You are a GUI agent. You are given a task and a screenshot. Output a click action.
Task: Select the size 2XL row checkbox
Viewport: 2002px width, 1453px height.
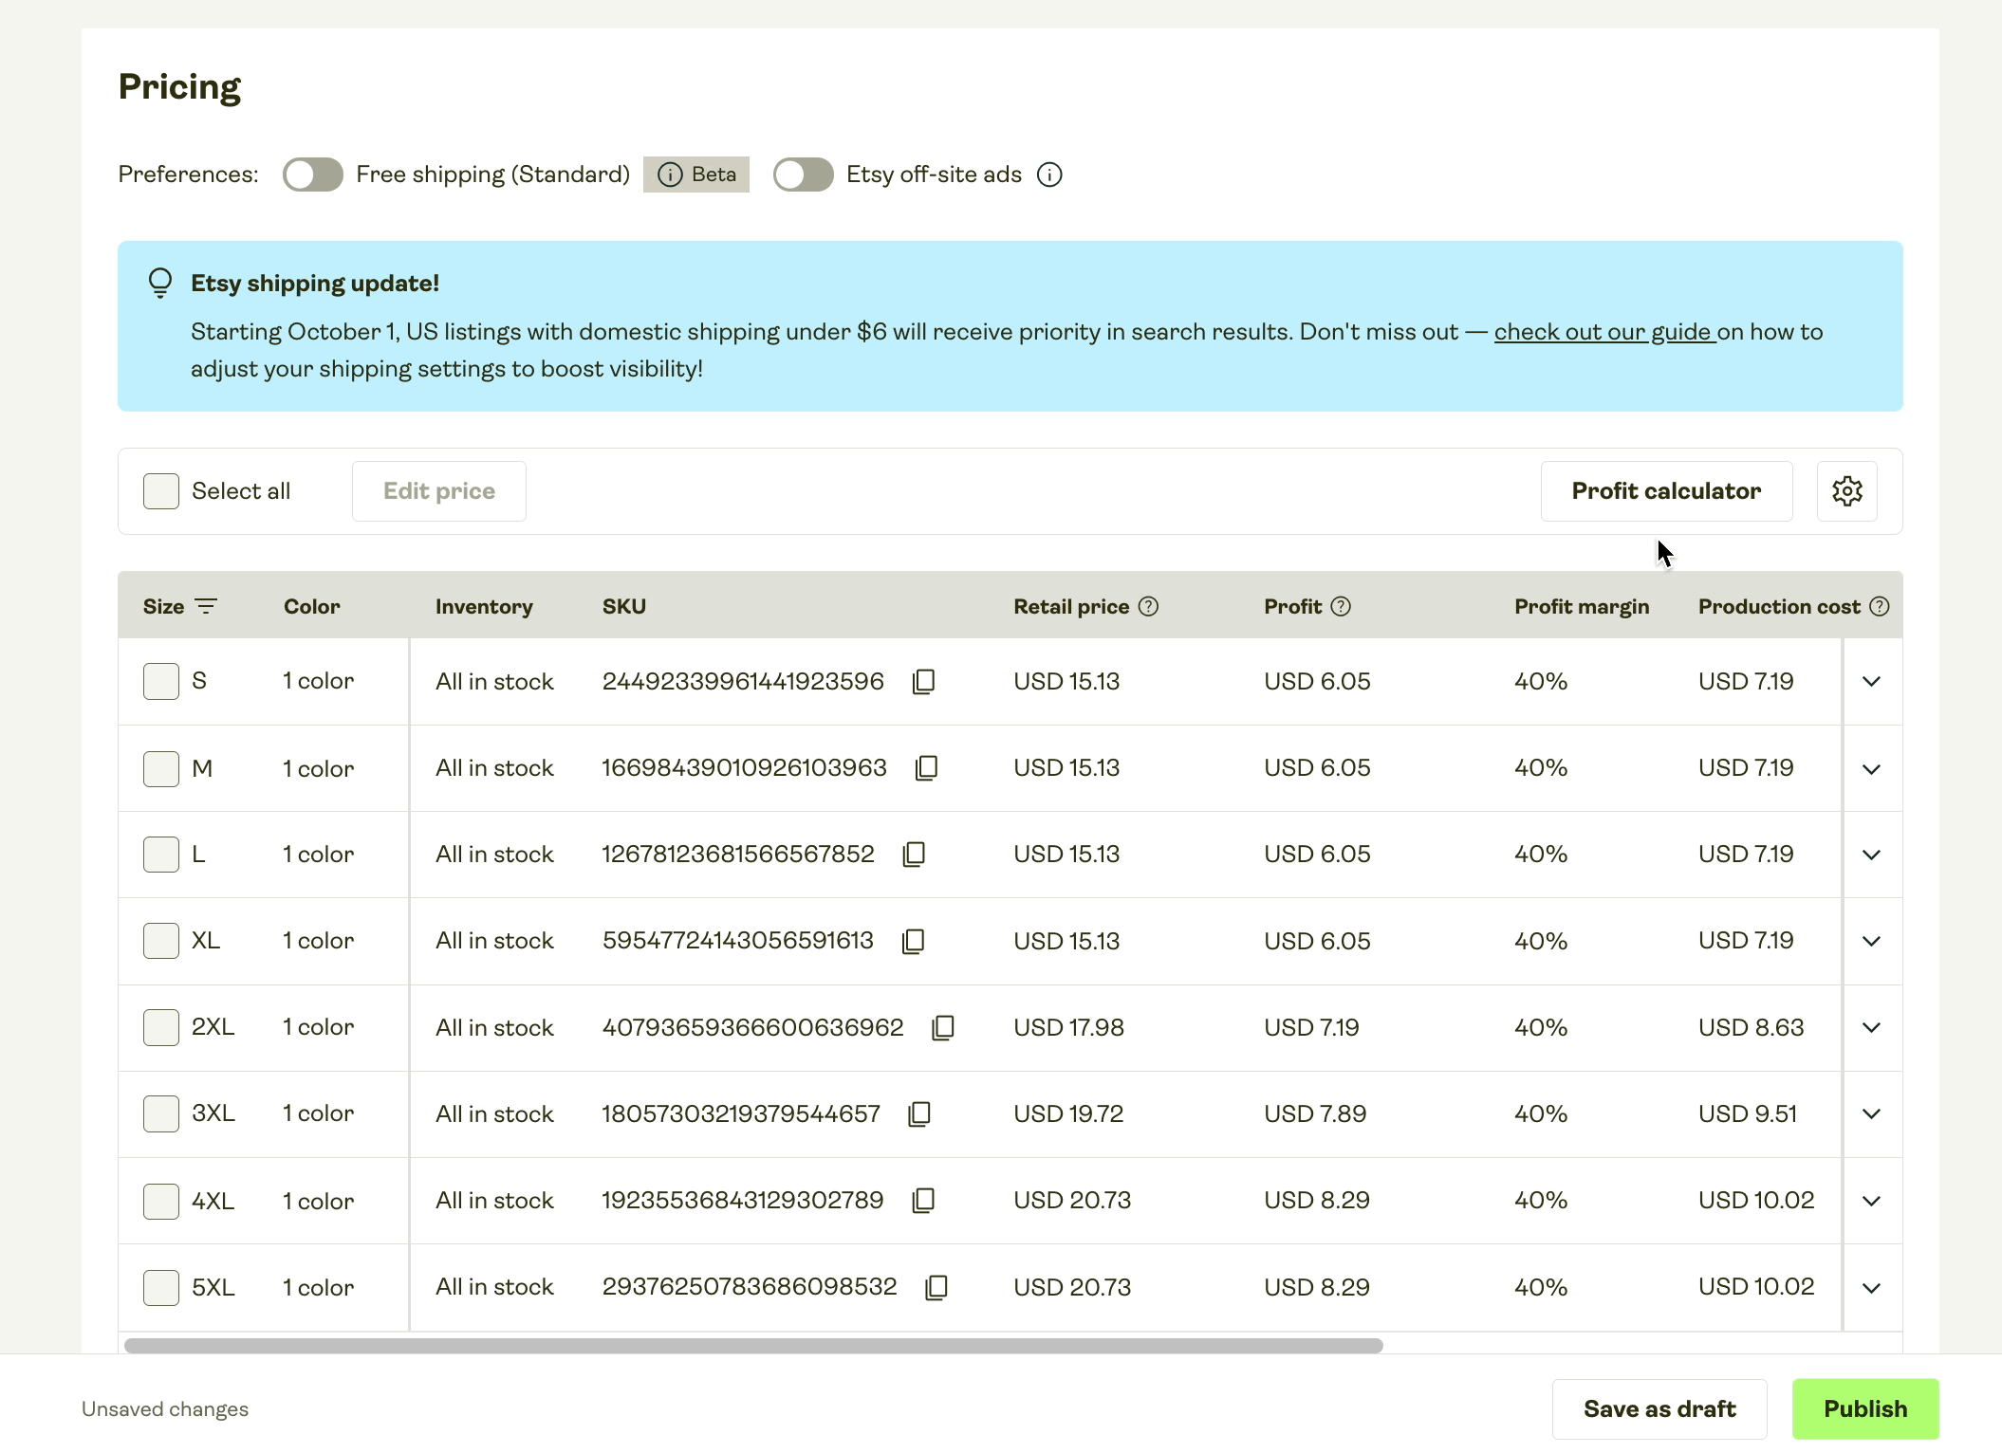point(161,1027)
